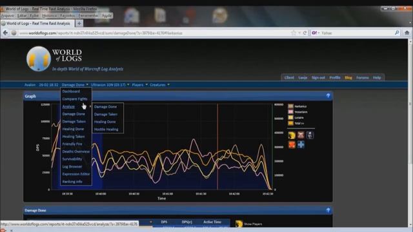The width and height of the screenshot is (413, 232).
Task: Choose Damage Taken in the Analyze submenu
Action: pyautogui.click(x=106, y=114)
